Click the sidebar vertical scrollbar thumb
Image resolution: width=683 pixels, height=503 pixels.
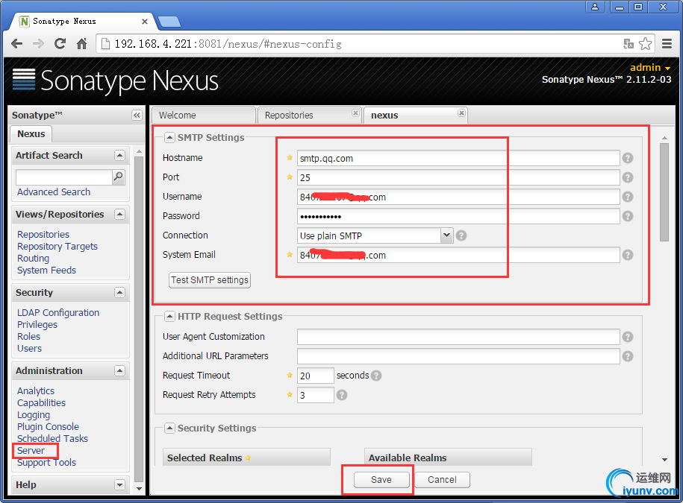click(139, 319)
